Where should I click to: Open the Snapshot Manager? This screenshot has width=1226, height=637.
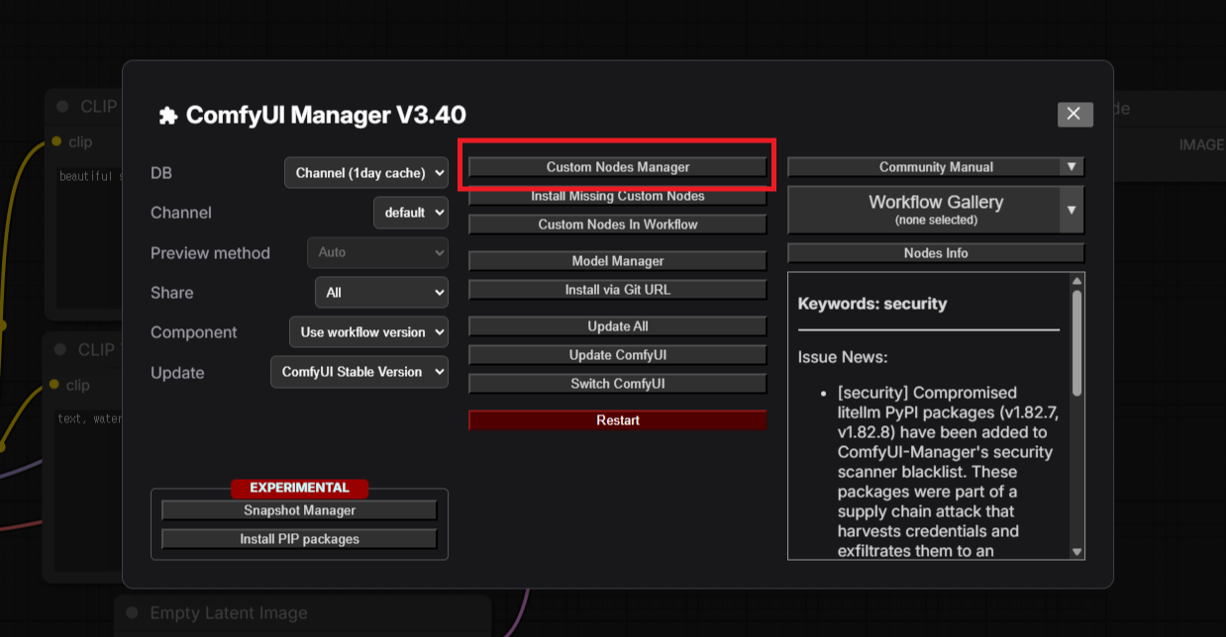pos(299,510)
